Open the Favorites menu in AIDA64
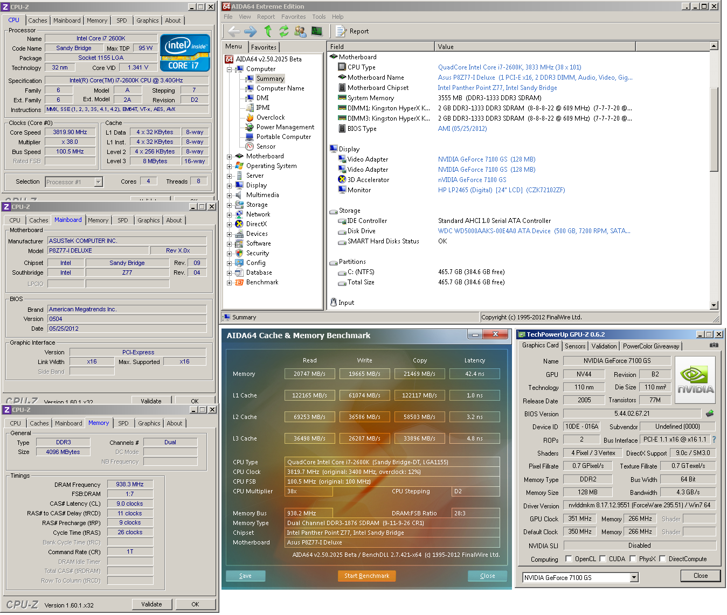The width and height of the screenshot is (727, 615). point(293,17)
